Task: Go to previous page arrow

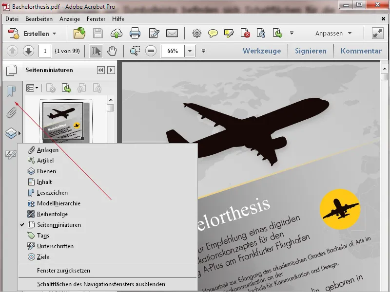Action: click(x=12, y=51)
